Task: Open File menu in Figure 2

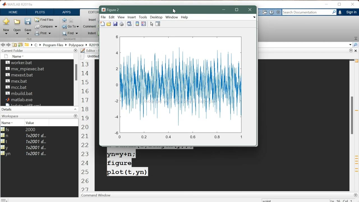Action: point(103,17)
